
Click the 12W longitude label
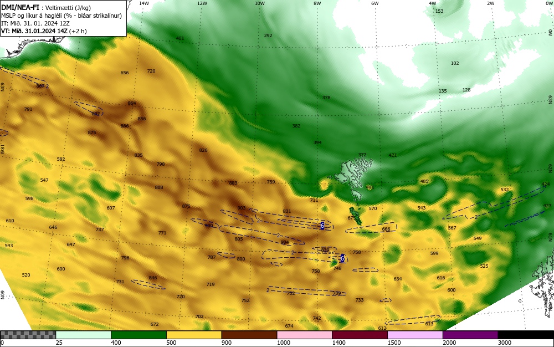click(x=202, y=3)
